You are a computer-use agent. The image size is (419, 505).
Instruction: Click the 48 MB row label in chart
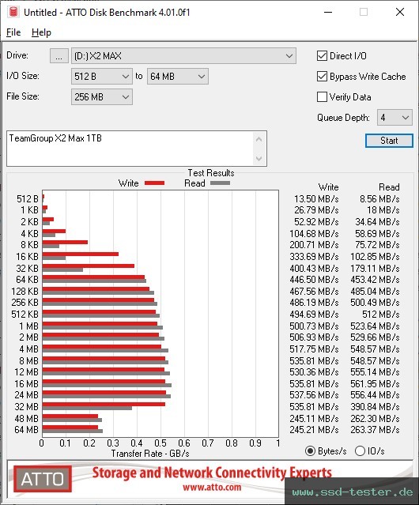(26, 419)
